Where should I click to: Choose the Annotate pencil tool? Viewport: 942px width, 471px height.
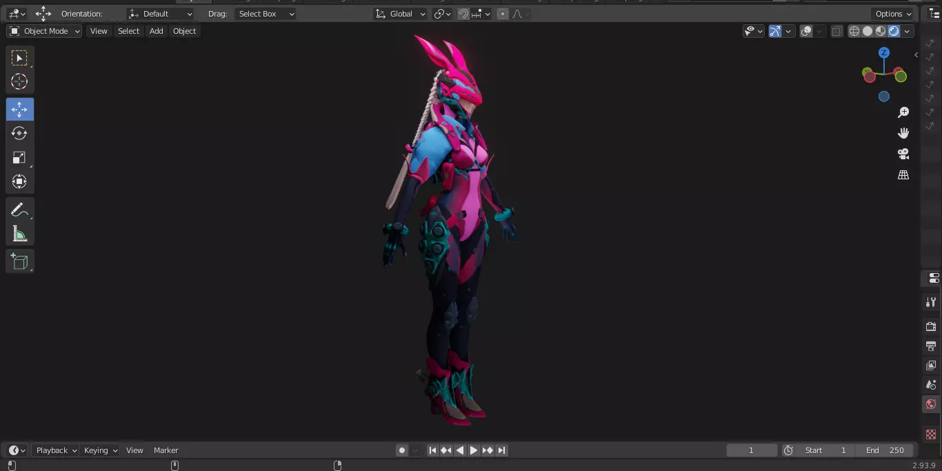[x=19, y=210]
